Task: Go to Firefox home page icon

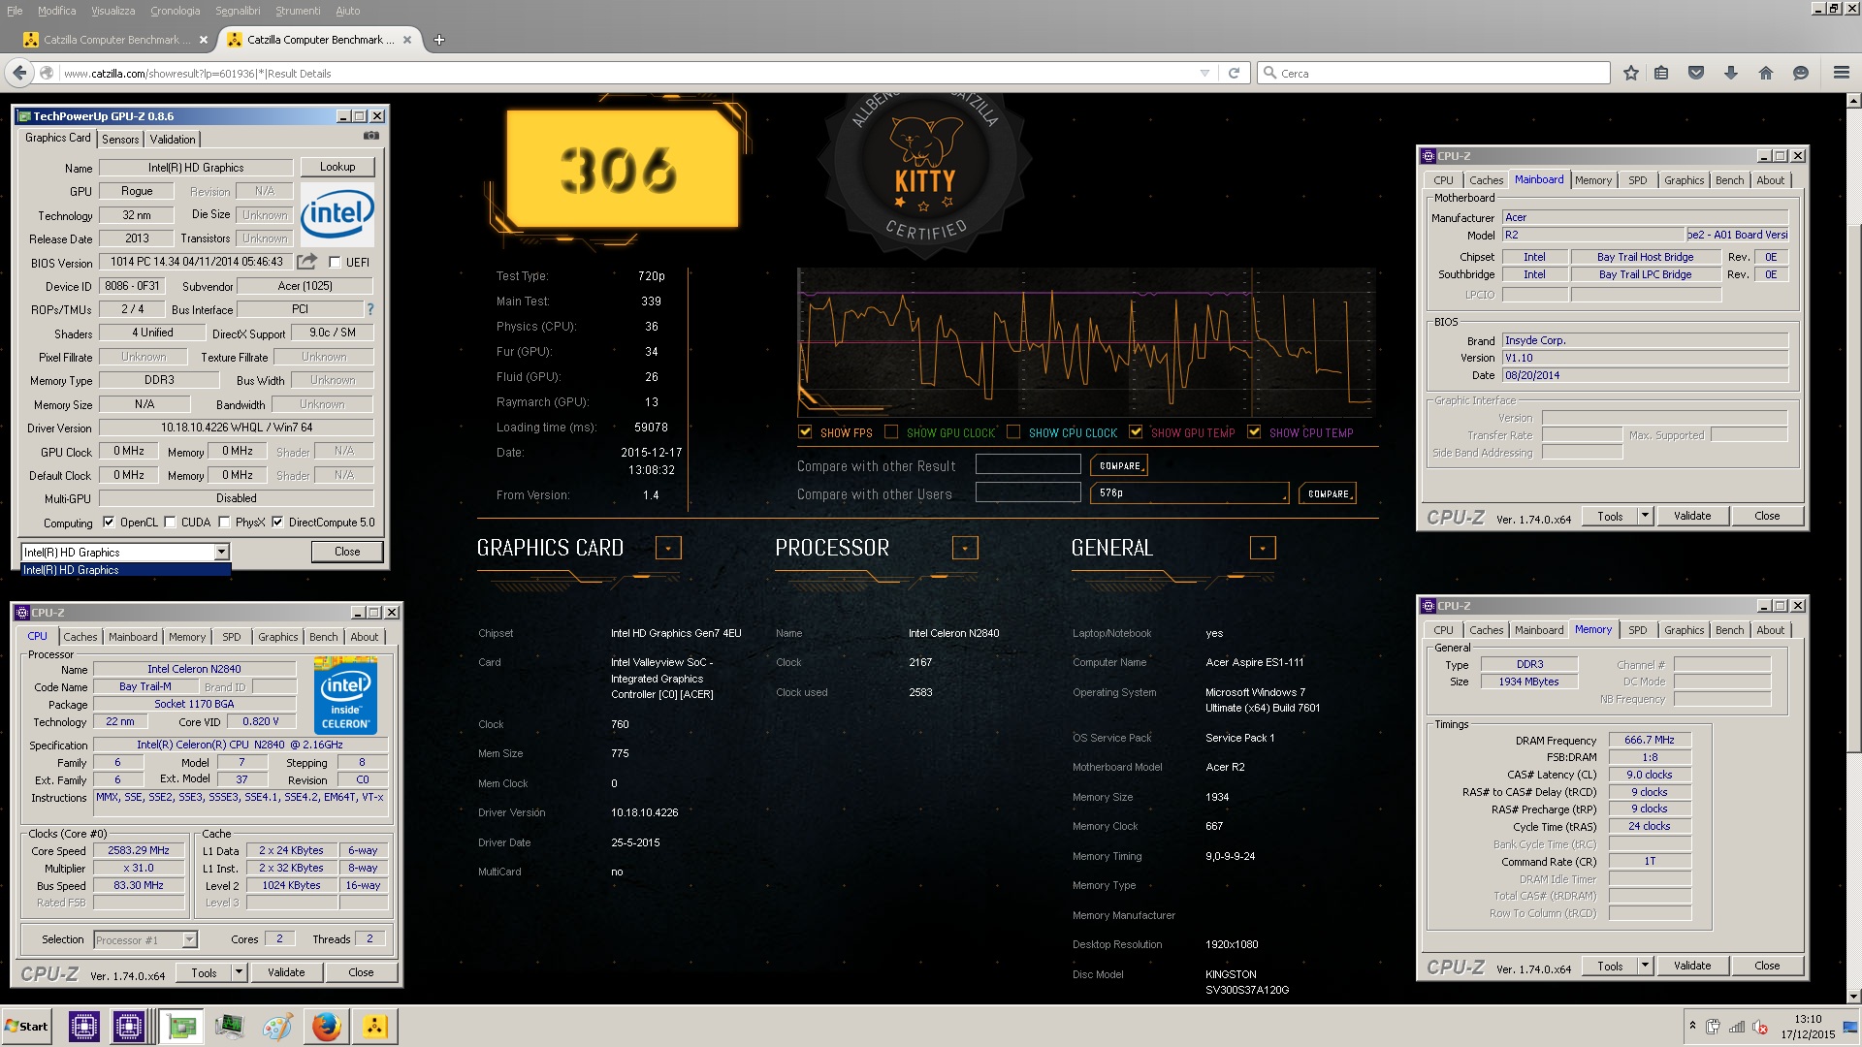Action: pos(1766,73)
